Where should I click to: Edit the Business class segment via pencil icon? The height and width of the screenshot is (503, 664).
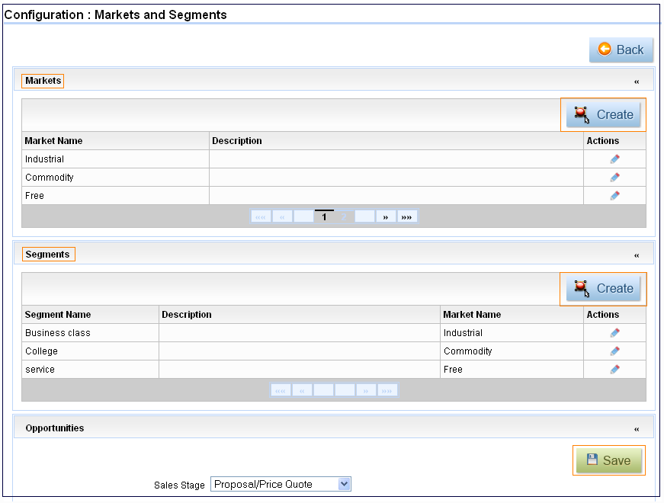pos(615,333)
